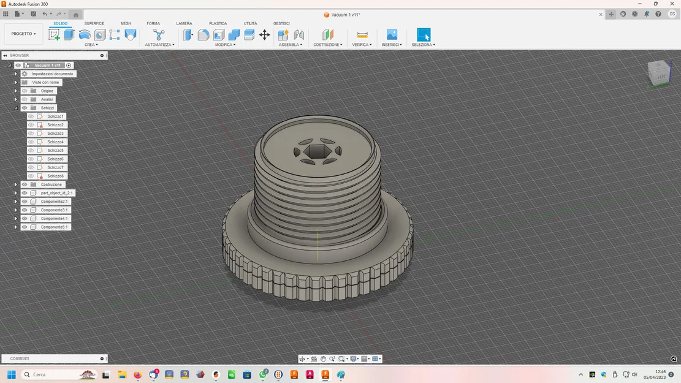Open Windows Start menu
This screenshot has height=383, width=681.
tap(12, 374)
